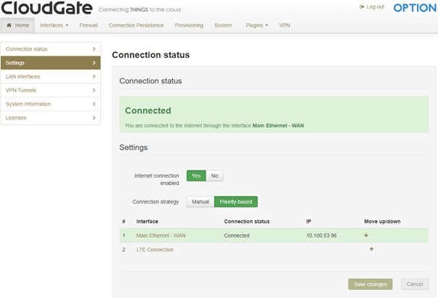Click the CloudGate logo
The width and height of the screenshot is (438, 299).
47,9
